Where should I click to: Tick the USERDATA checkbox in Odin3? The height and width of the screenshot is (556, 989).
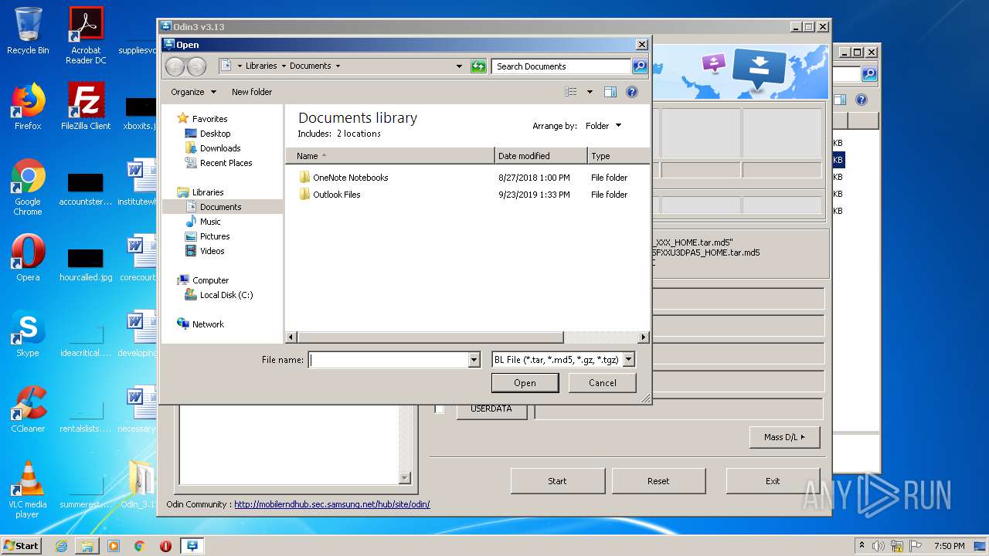439,409
